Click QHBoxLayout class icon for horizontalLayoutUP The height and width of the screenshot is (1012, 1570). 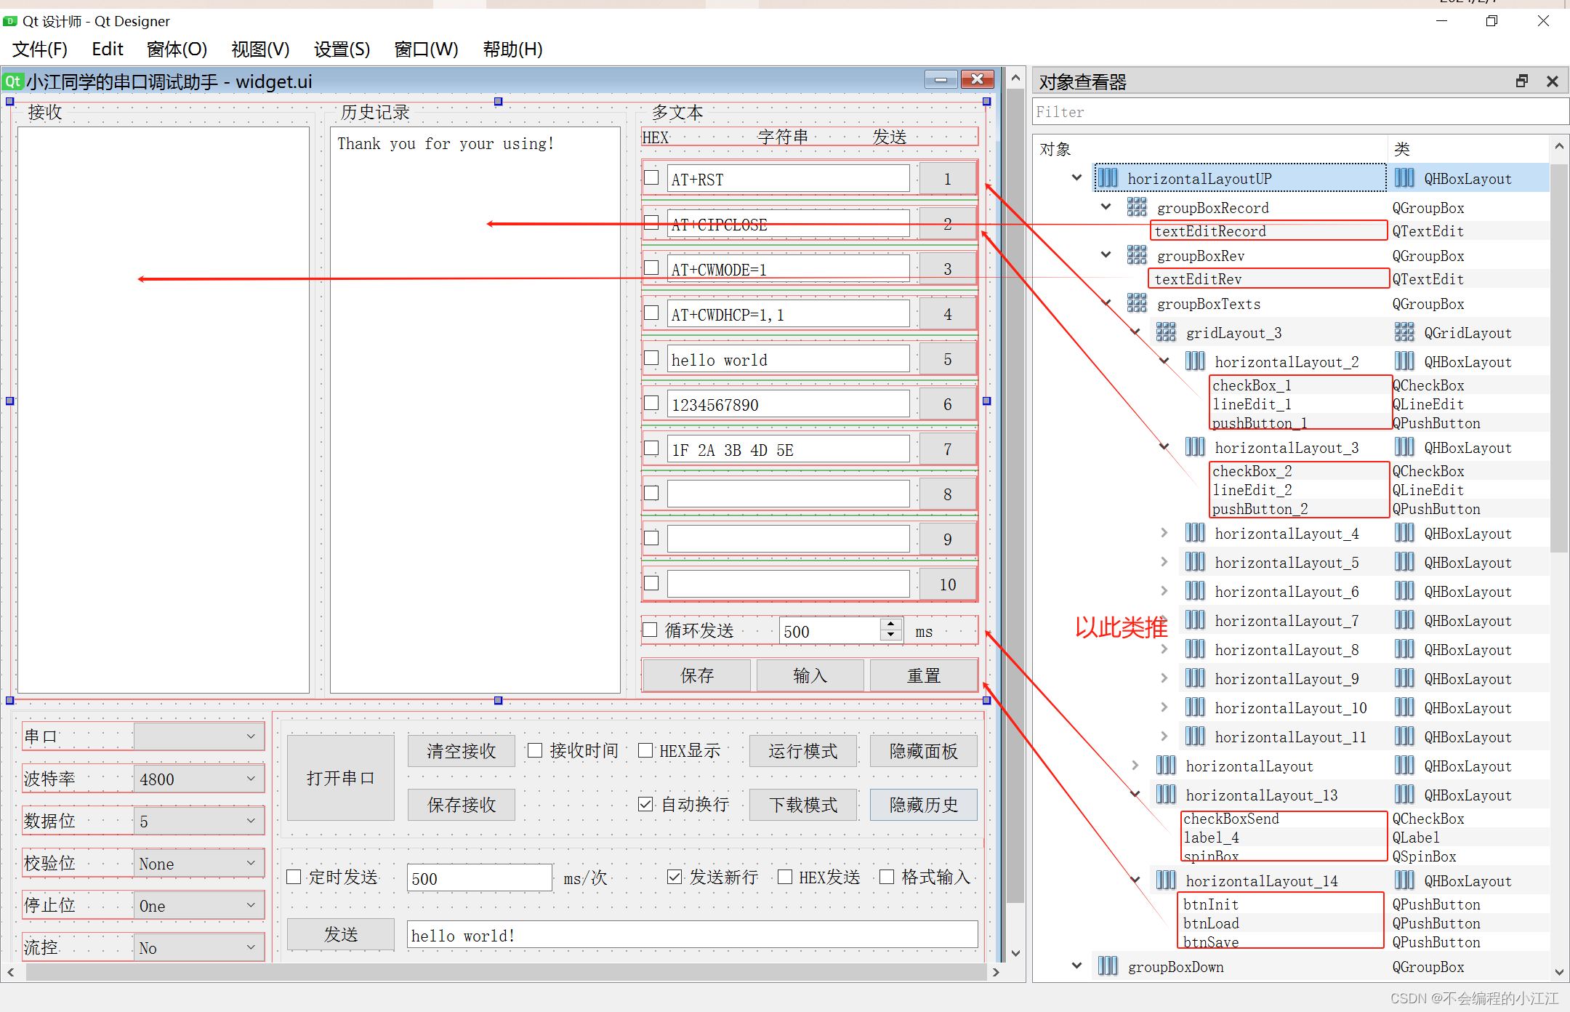click(x=1404, y=178)
